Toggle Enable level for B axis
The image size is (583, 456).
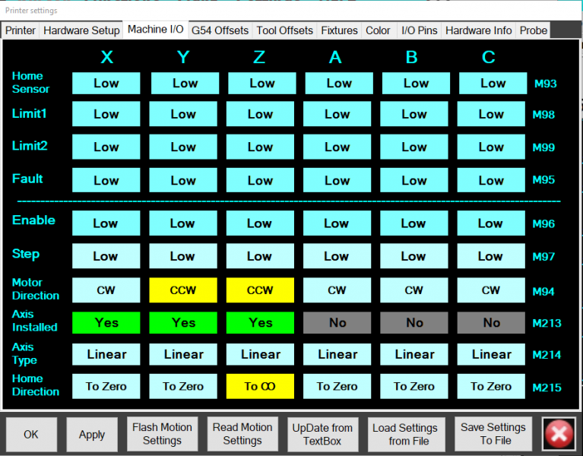(x=414, y=223)
